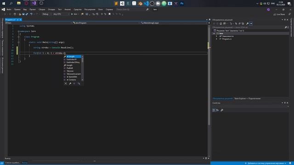
Task: Pin the Solution Explorer panel
Action: 285,20
